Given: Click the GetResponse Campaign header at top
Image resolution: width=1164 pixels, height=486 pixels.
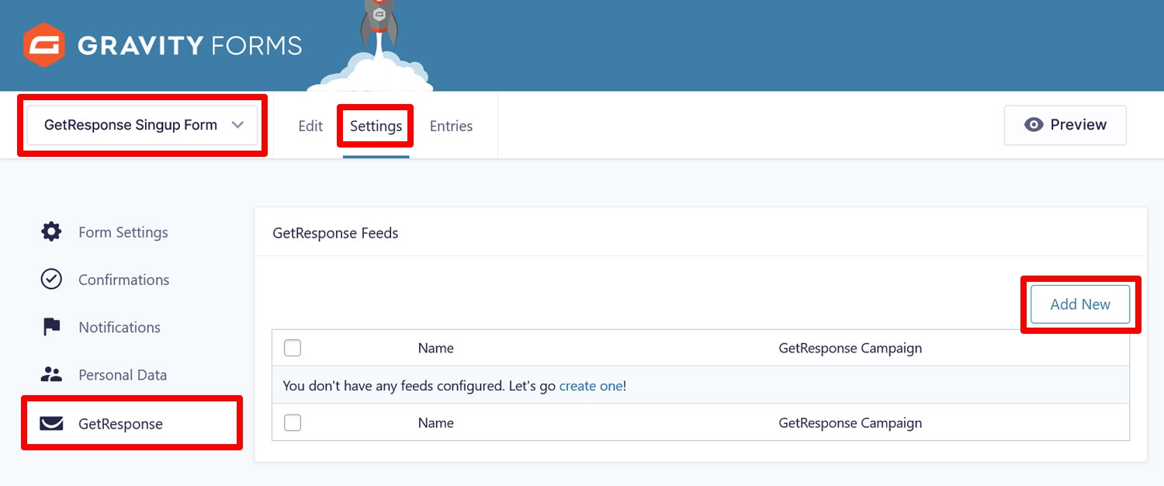Looking at the screenshot, I should coord(850,348).
